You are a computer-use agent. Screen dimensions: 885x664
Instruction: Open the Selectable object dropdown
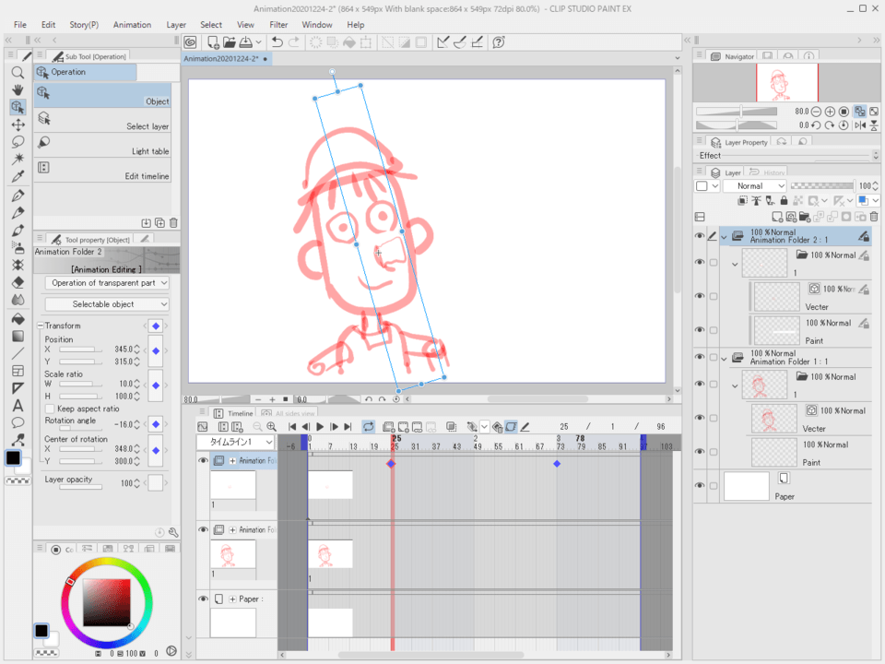107,304
